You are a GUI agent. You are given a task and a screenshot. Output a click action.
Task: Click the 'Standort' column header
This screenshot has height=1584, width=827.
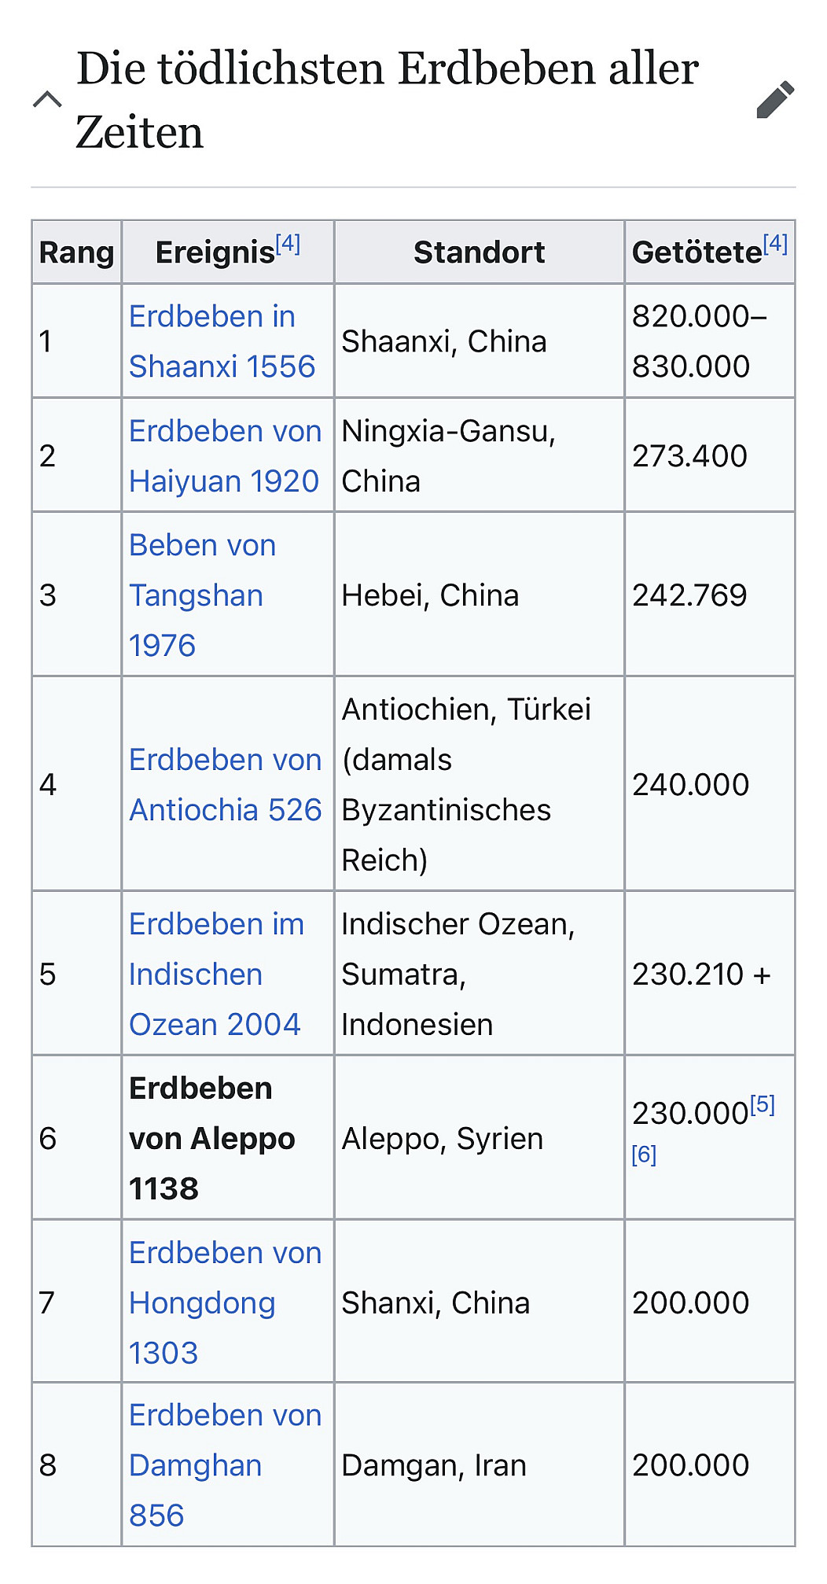[479, 252]
